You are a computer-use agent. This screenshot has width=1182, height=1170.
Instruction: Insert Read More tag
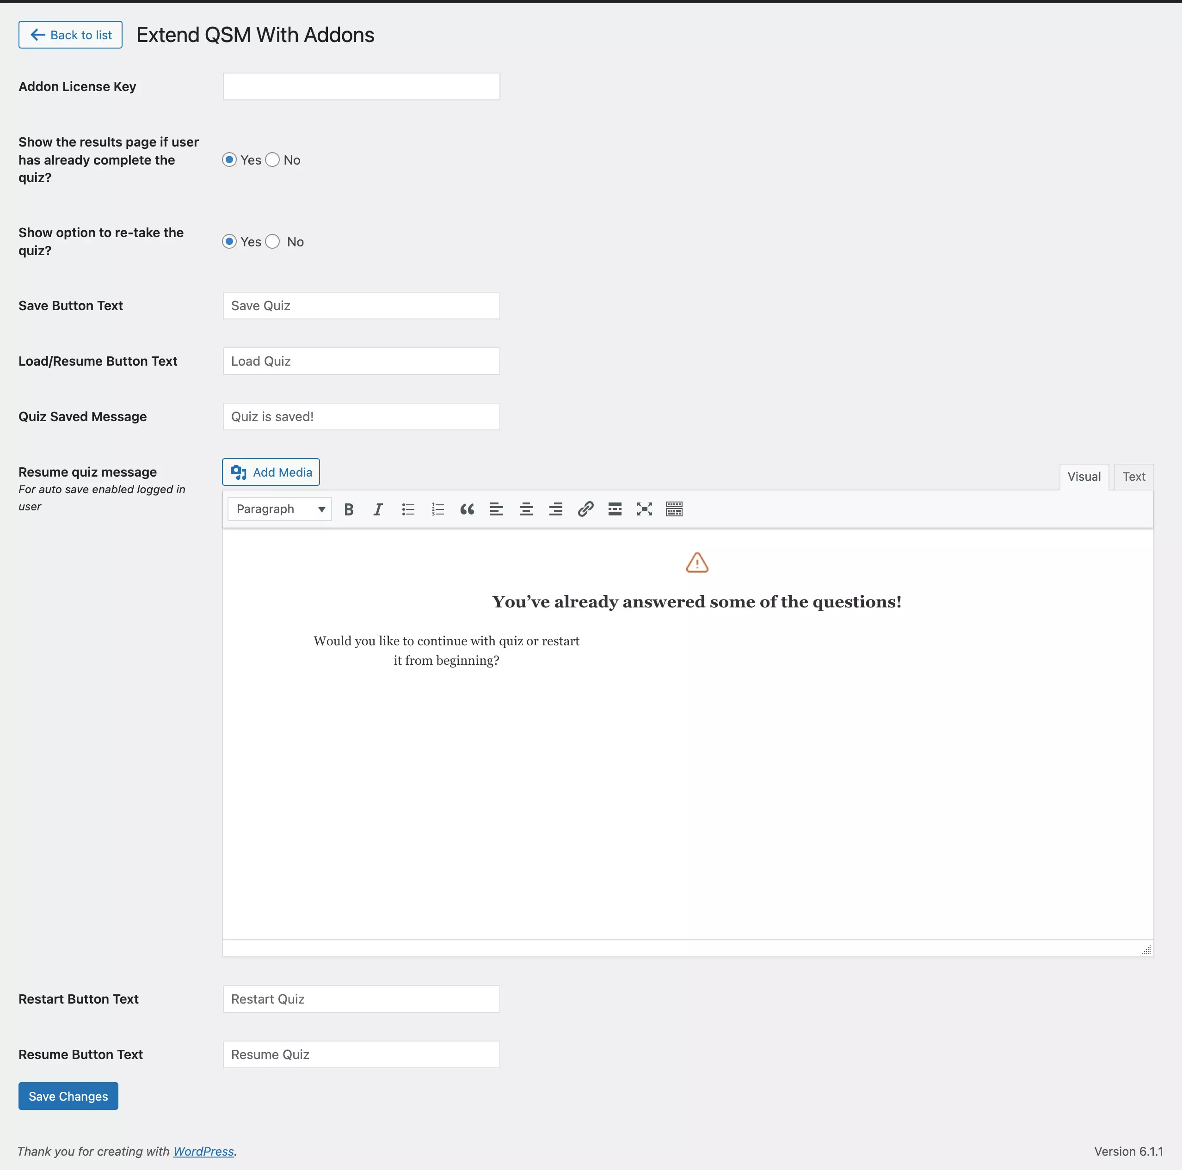pos(615,509)
